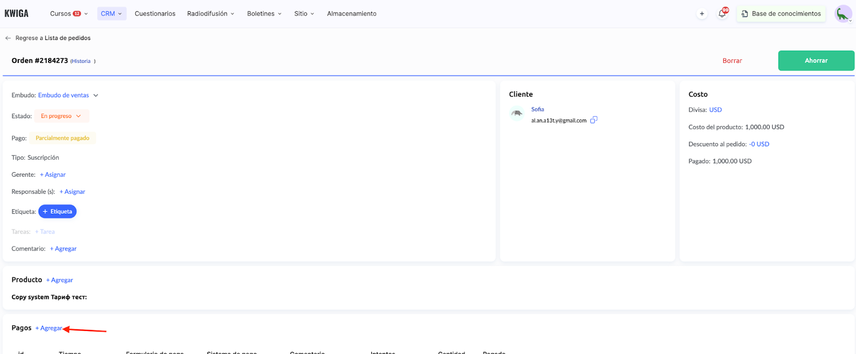Select the Costo del producto 1,000.00 USD
This screenshot has width=856, height=354.
coord(765,127)
